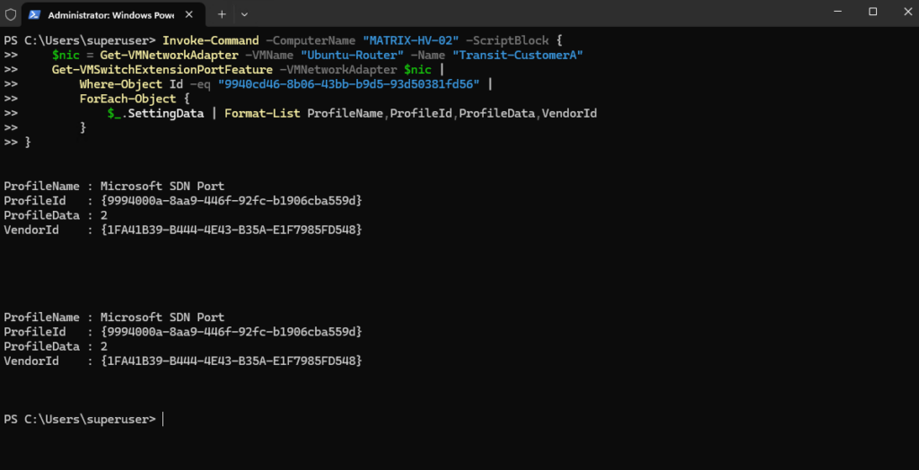Maximize the terminal window
The width and height of the screenshot is (919, 470).
click(872, 12)
